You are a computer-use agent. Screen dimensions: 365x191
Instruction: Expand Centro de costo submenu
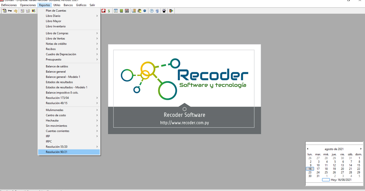[x=69, y=115]
